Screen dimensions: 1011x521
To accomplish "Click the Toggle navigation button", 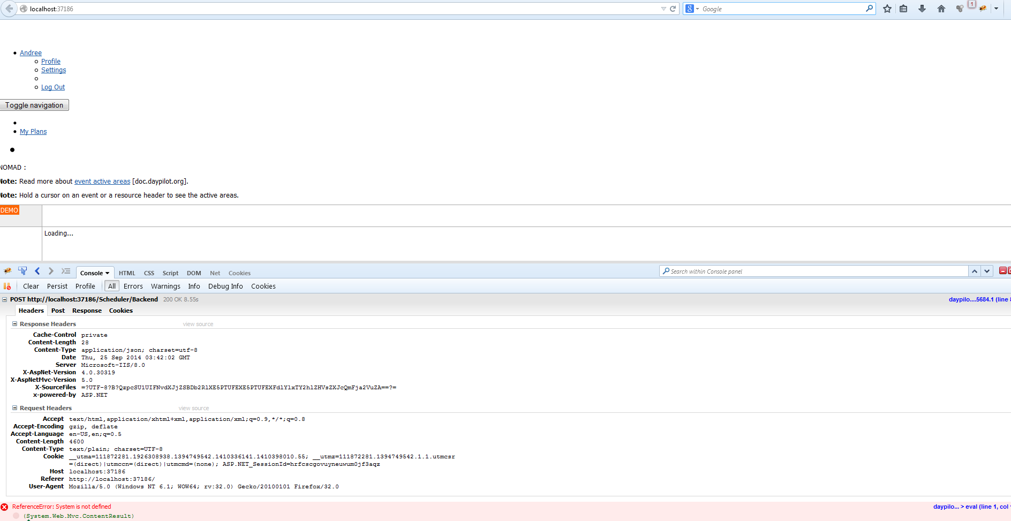I will [34, 105].
